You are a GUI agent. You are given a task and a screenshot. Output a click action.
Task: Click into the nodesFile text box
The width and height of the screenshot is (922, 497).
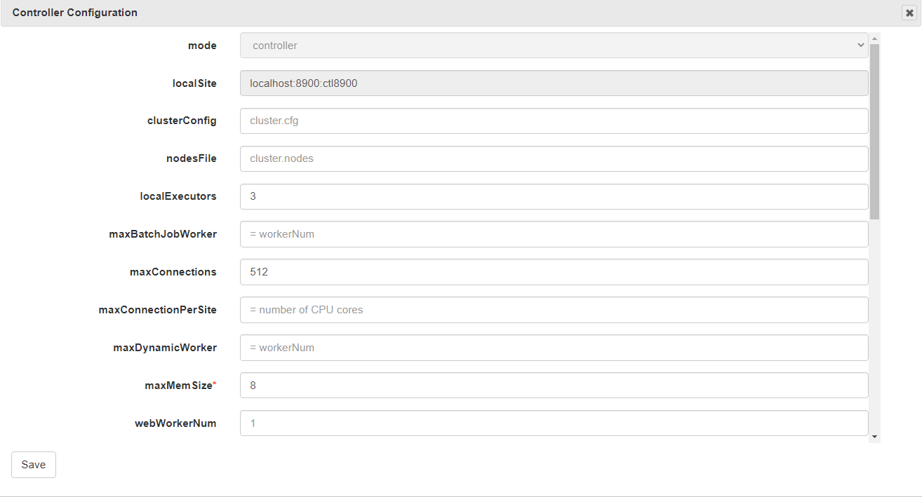click(554, 159)
